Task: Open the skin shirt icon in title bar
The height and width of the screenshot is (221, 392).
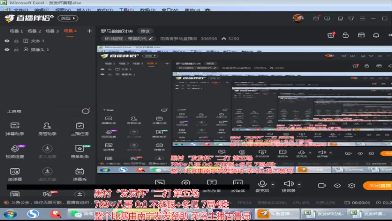Action: tap(351, 18)
